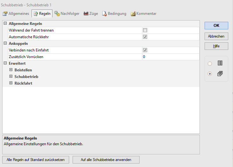Viewport: 233px width, 167px height.
Task: Expand the Rückfahrt section
Action: 11,83
